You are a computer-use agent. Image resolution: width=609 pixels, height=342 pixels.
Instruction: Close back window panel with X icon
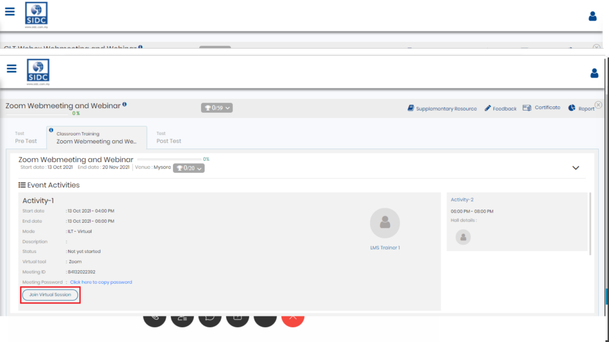click(x=597, y=47)
